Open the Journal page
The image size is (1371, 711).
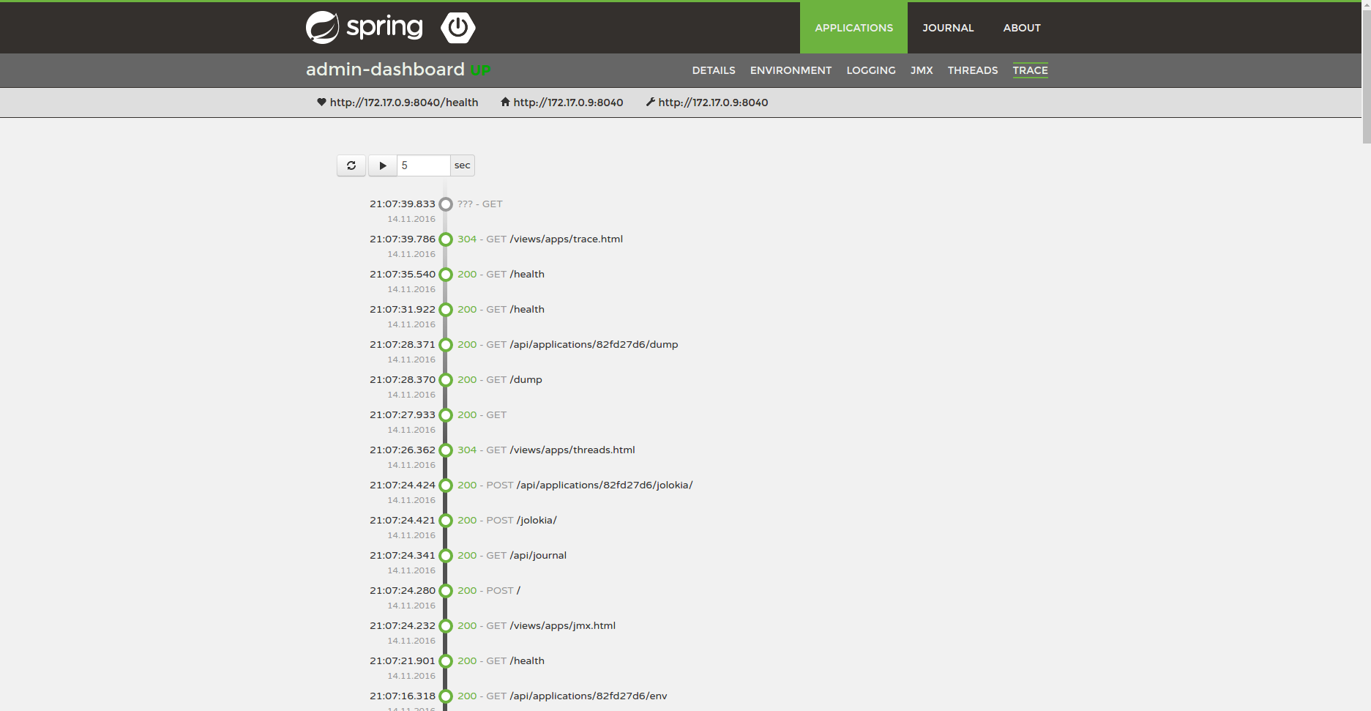[947, 28]
